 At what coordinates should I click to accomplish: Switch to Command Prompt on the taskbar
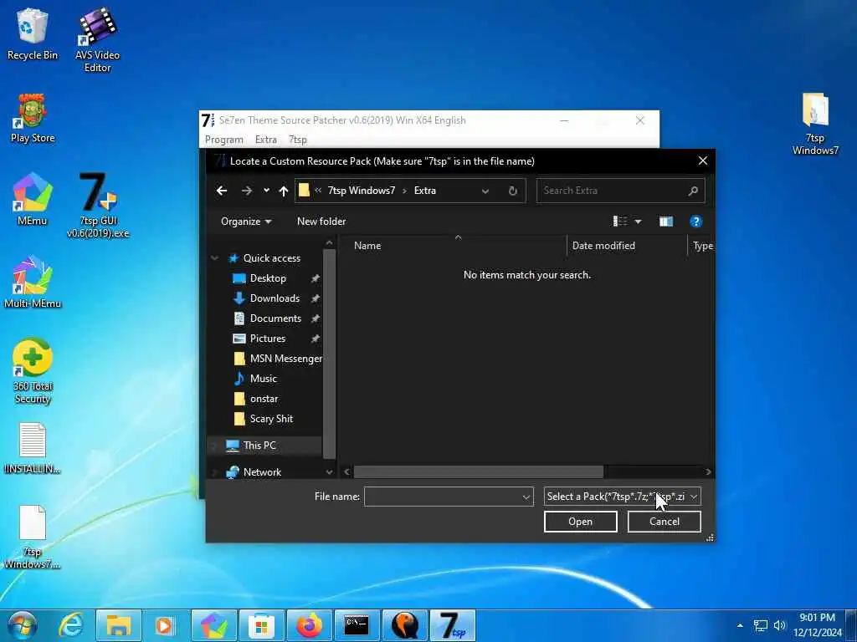[x=357, y=625]
